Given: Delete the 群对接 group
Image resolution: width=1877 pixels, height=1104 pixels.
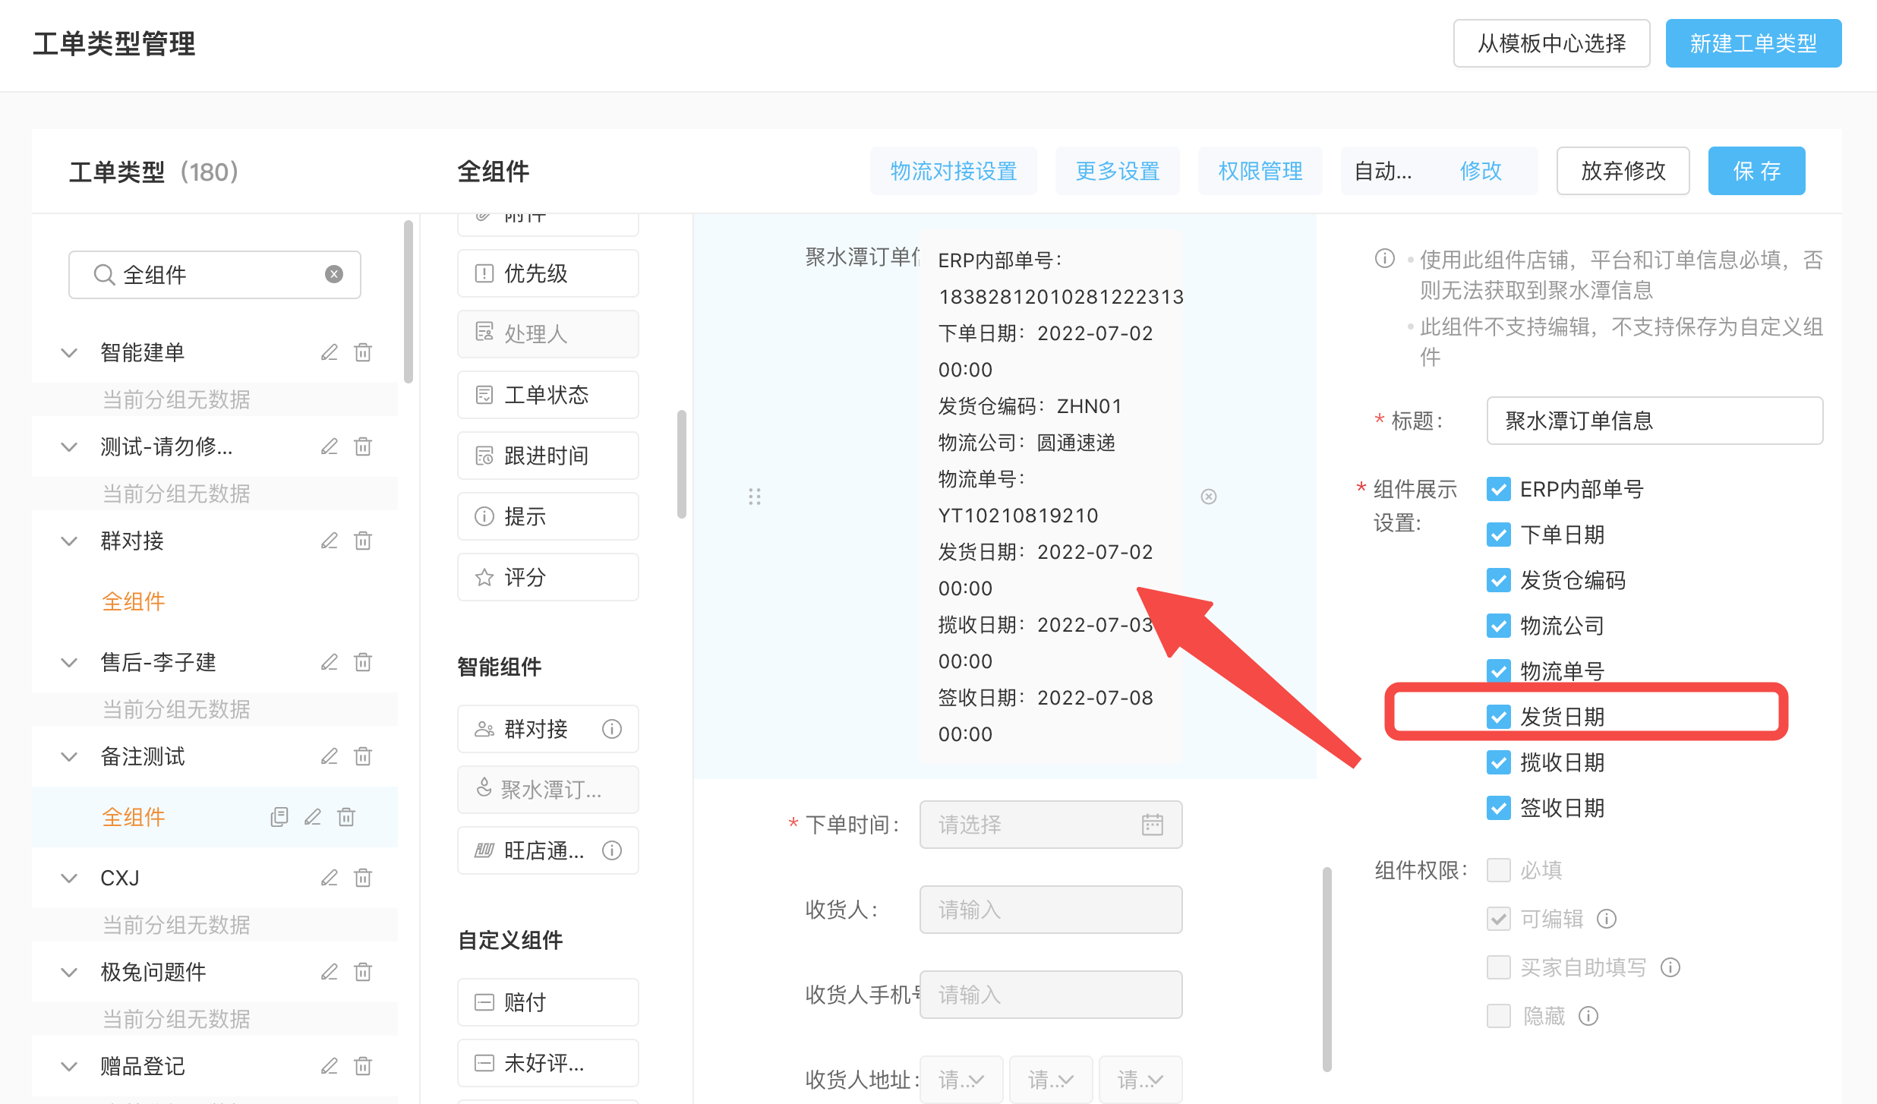Looking at the screenshot, I should (x=363, y=541).
